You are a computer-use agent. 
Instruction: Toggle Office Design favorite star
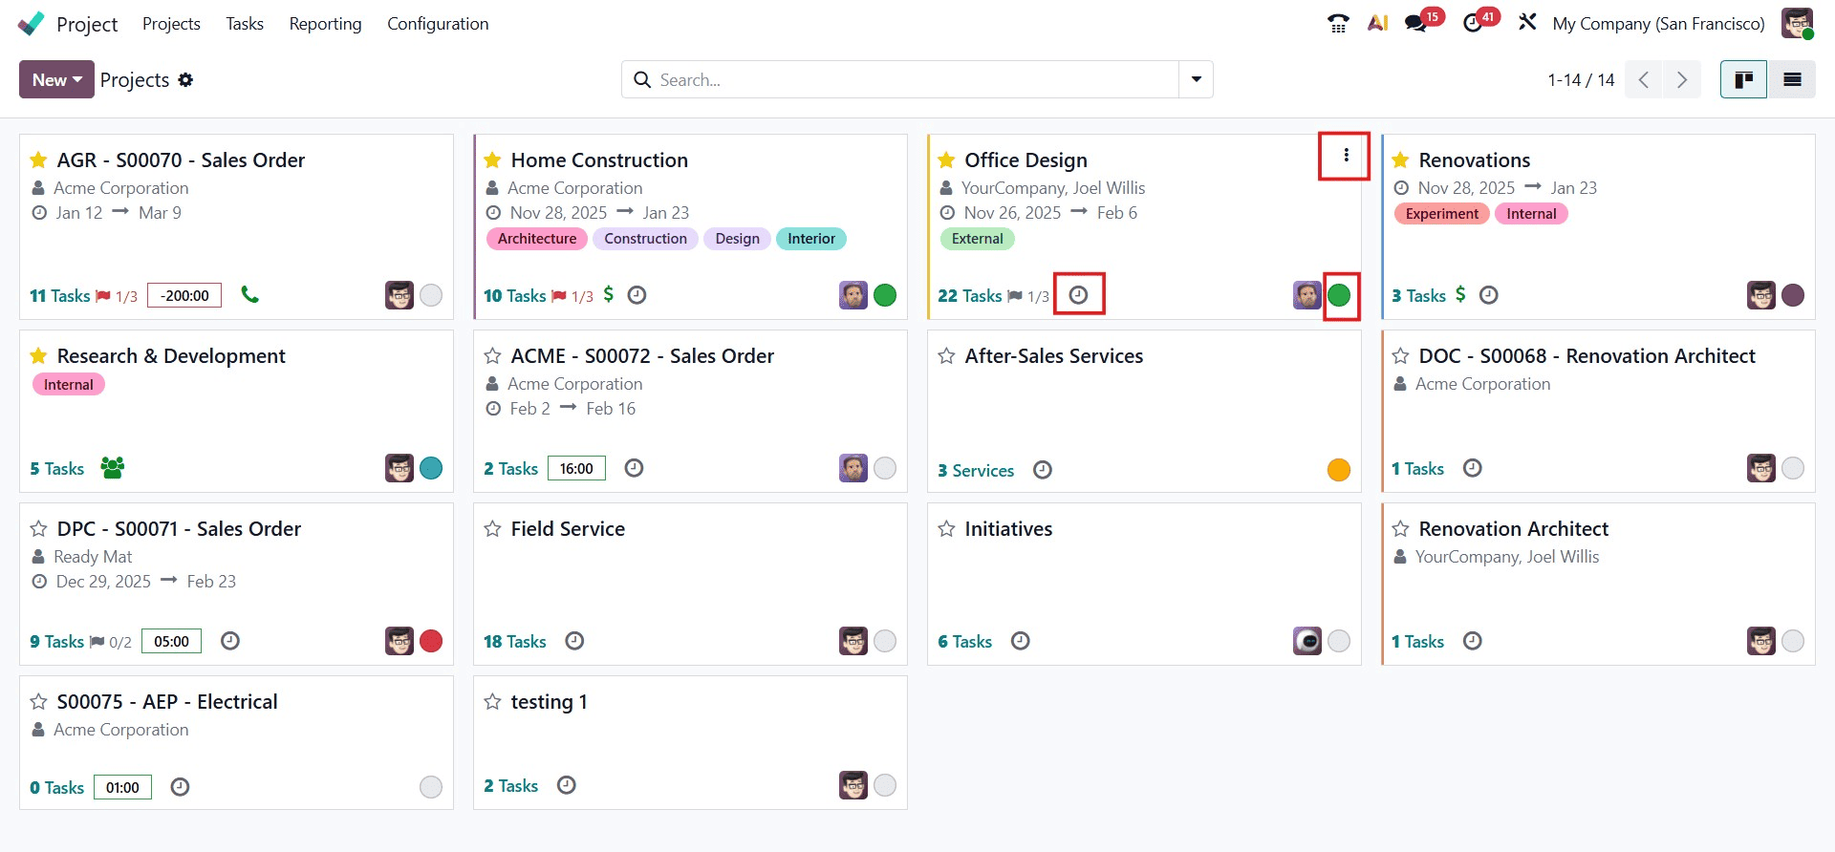pyautogui.click(x=946, y=160)
